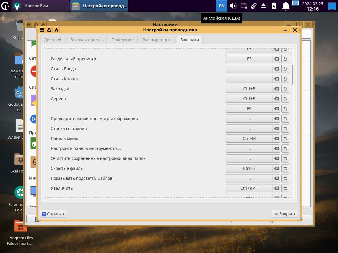Switch to Настройки taskbar window button
The image size is (338, 253).
tap(41, 6)
